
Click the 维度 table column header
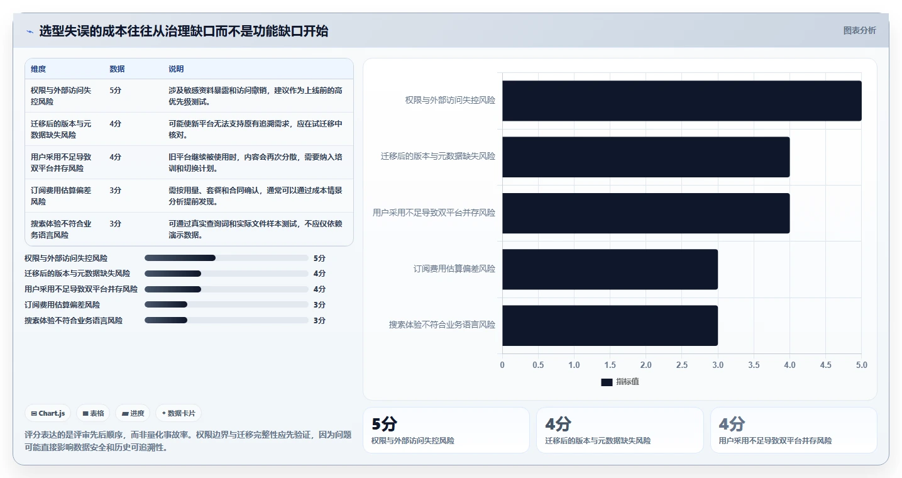pos(38,69)
